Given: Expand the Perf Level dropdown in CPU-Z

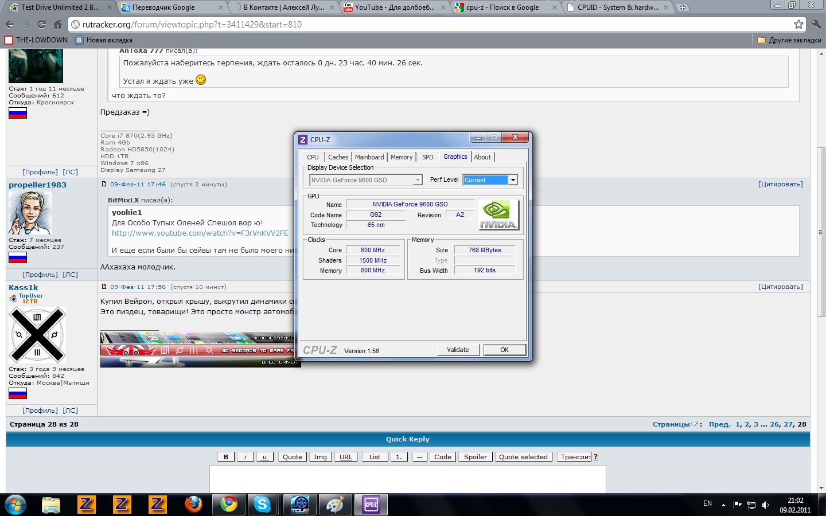Looking at the screenshot, I should click(513, 180).
